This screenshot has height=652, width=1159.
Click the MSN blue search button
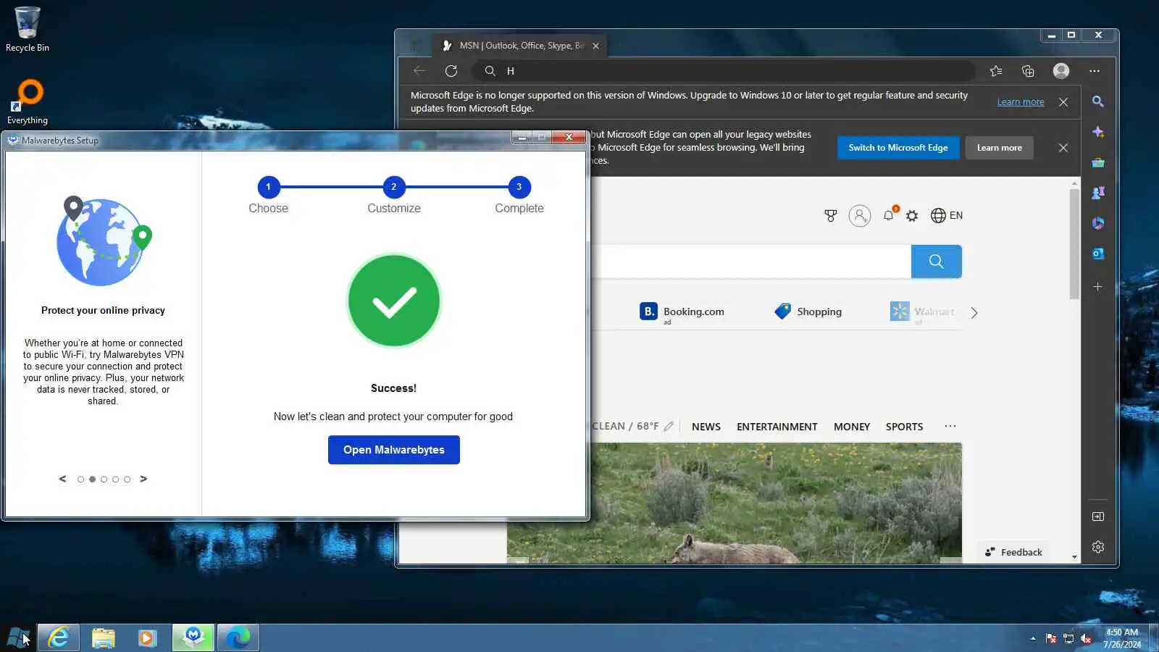(x=937, y=262)
